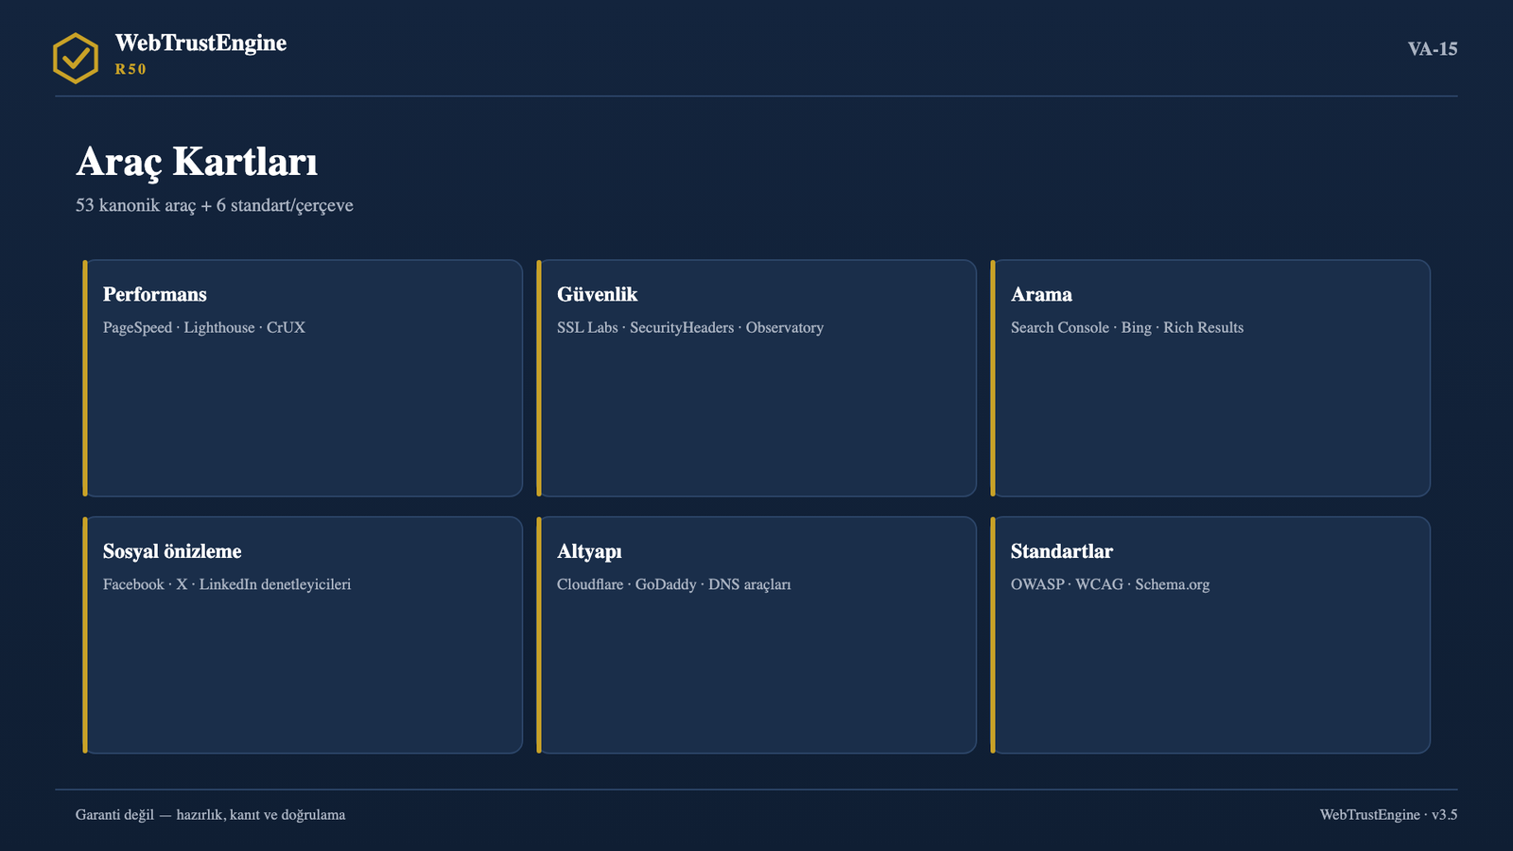Viewport: 1513px width, 851px height.
Task: Click the R50 label under the brand
Action: pyautogui.click(x=130, y=69)
